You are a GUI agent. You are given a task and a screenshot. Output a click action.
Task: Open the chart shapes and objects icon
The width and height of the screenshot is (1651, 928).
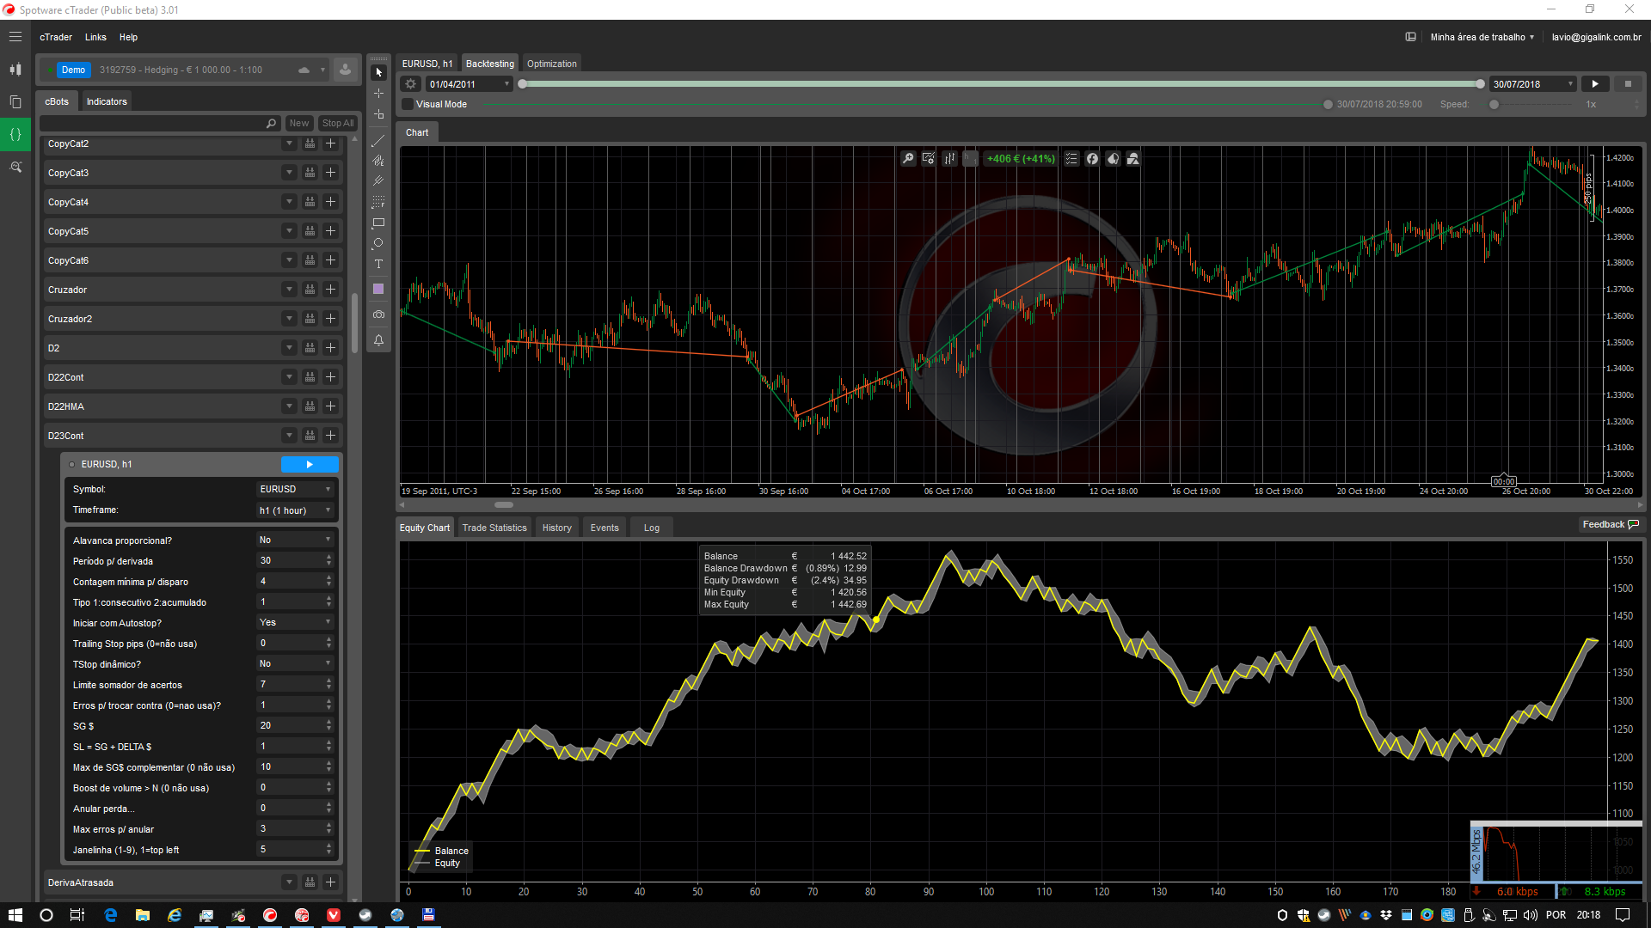(1133, 158)
